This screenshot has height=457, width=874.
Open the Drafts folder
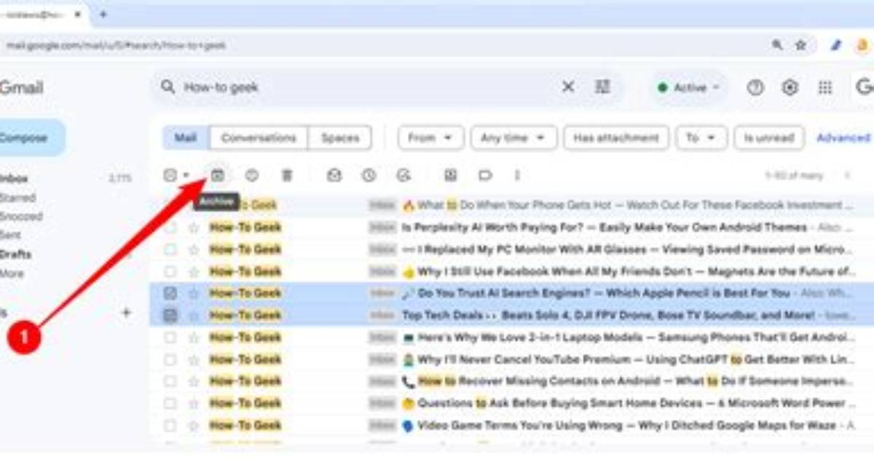coord(15,254)
